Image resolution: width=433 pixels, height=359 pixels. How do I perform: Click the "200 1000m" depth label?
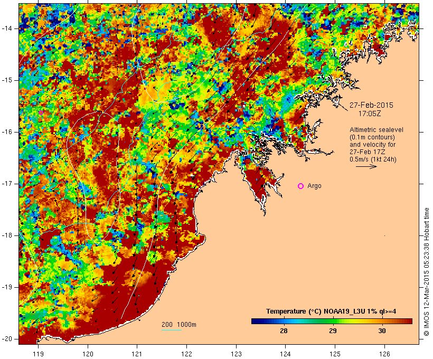(x=179, y=325)
